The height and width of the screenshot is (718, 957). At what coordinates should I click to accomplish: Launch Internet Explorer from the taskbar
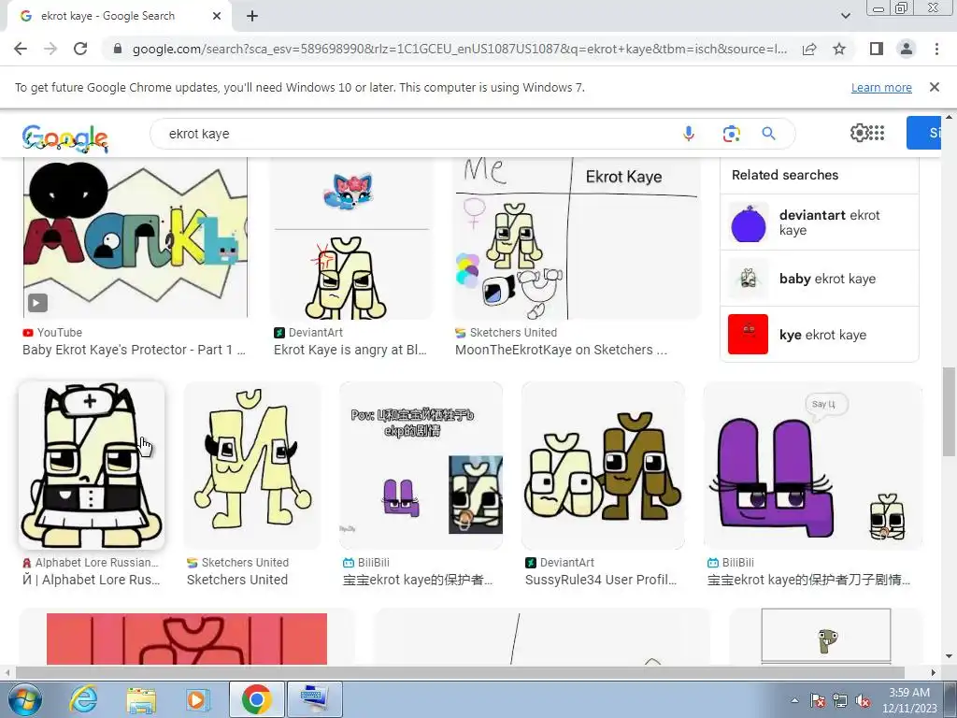click(83, 699)
